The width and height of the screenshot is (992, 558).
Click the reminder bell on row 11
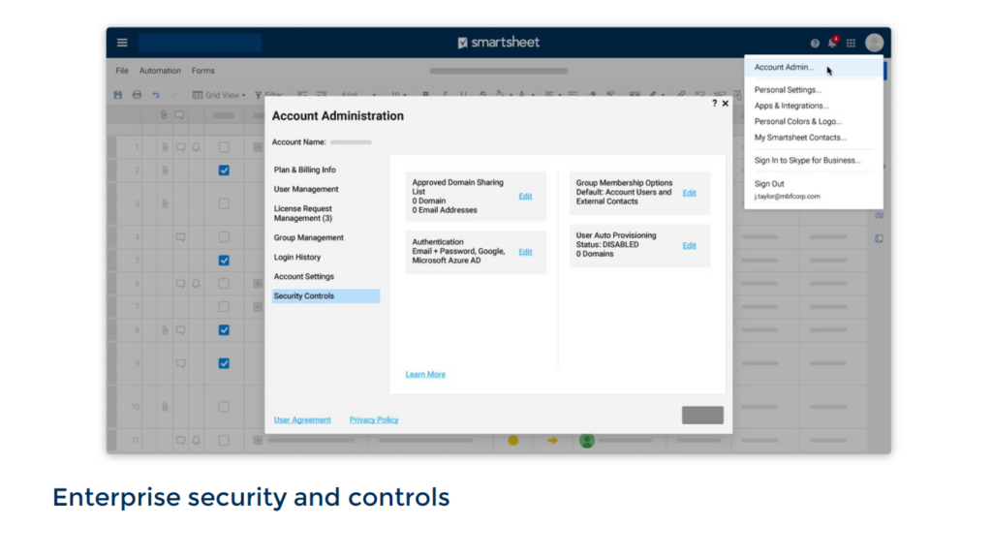[196, 440]
